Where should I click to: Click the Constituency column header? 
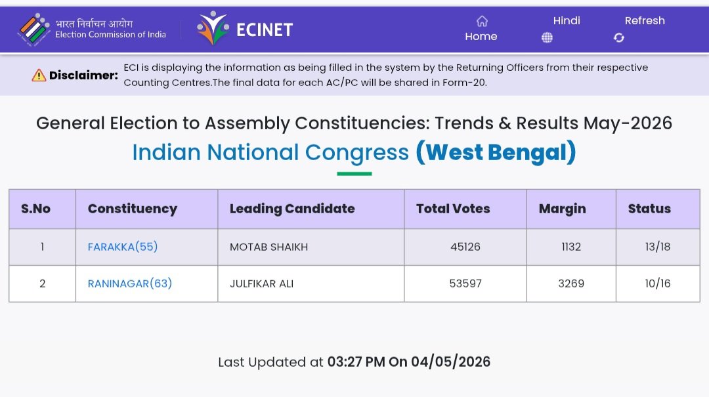[133, 209]
